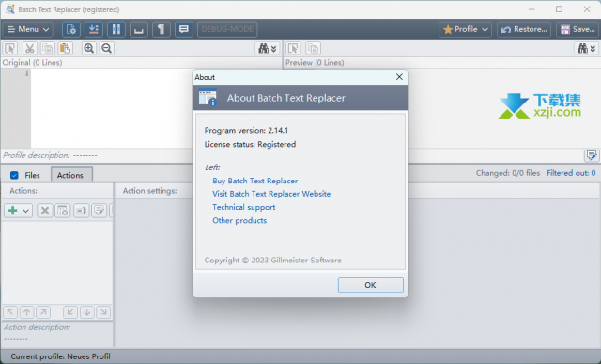Close the About dialog with X

(x=399, y=77)
